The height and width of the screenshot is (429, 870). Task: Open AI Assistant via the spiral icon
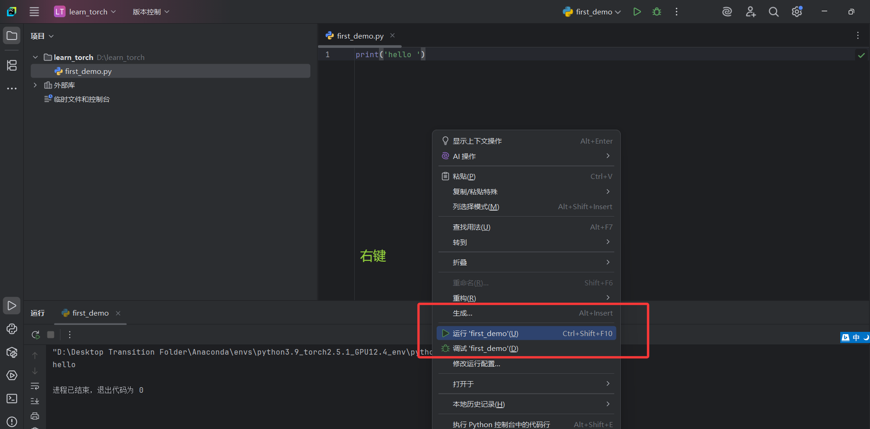tap(726, 12)
